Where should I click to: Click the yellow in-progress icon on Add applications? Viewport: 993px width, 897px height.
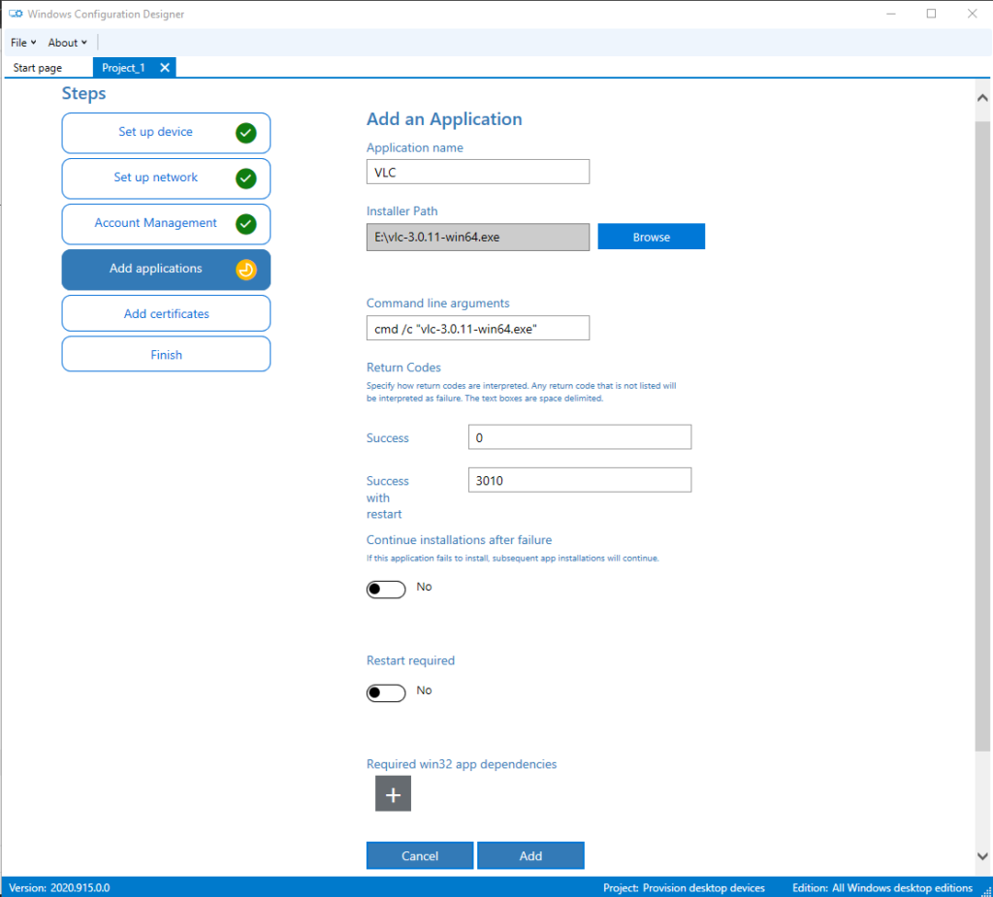click(x=245, y=270)
